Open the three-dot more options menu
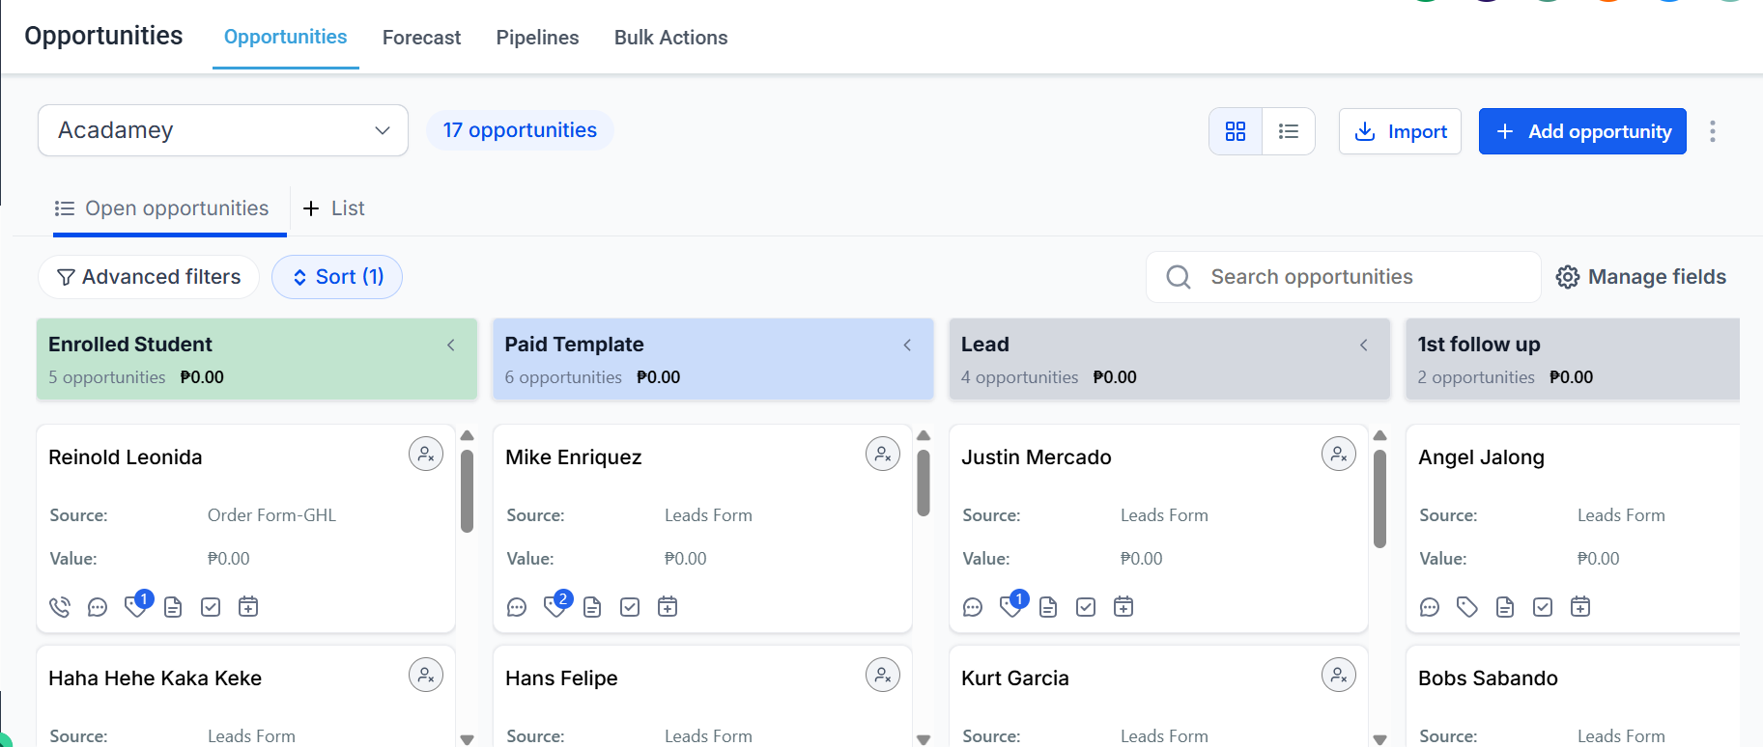Image resolution: width=1763 pixels, height=747 pixels. coord(1713,131)
